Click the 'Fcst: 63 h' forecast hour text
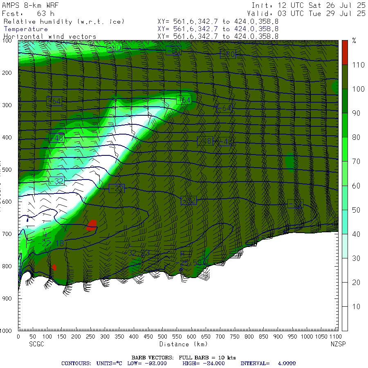The height and width of the screenshot is (368, 368). pyautogui.click(x=28, y=13)
